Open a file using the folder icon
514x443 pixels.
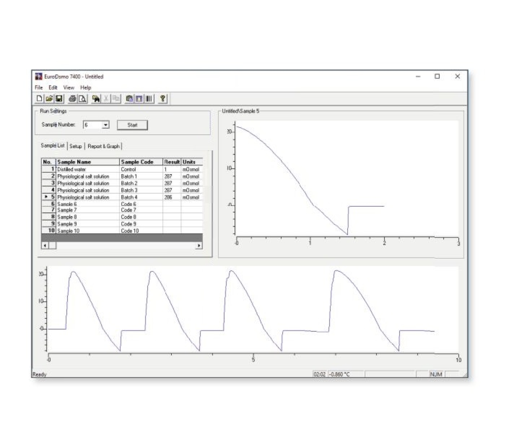coord(49,99)
